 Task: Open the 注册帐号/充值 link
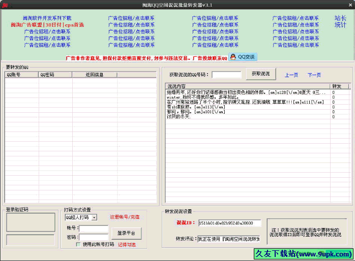tap(125, 217)
